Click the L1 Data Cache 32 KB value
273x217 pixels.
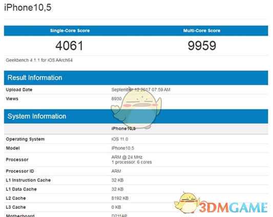click(117, 189)
